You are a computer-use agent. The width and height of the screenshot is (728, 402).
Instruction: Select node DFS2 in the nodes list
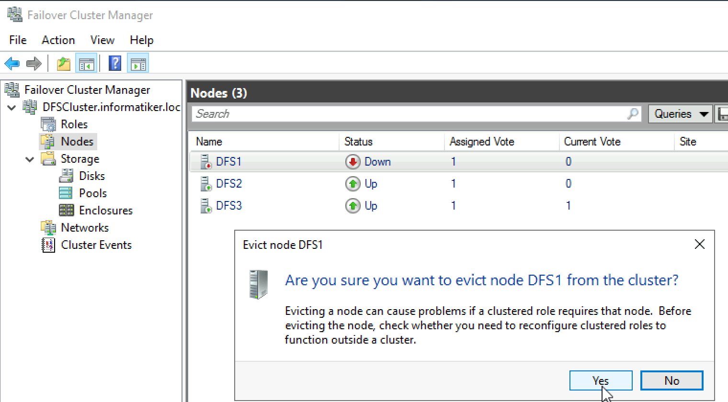point(229,183)
